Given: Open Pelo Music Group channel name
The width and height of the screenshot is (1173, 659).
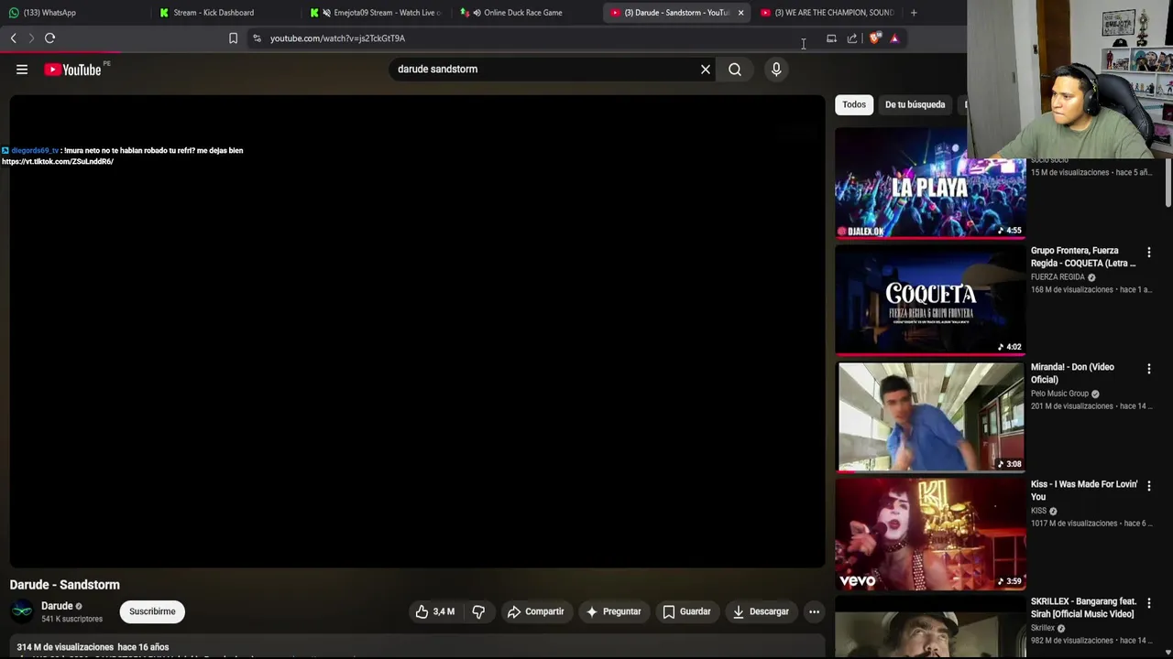Looking at the screenshot, I should click(1059, 394).
